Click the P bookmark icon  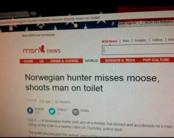(x=113, y=24)
